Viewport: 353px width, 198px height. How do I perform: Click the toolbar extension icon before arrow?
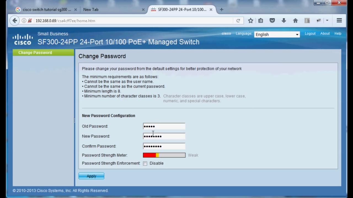point(319,21)
